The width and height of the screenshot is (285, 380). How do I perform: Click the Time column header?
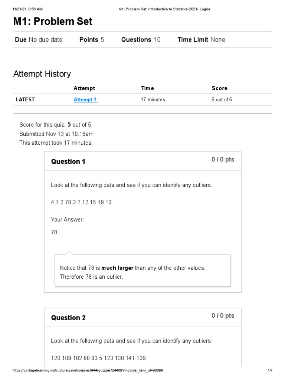point(147,88)
